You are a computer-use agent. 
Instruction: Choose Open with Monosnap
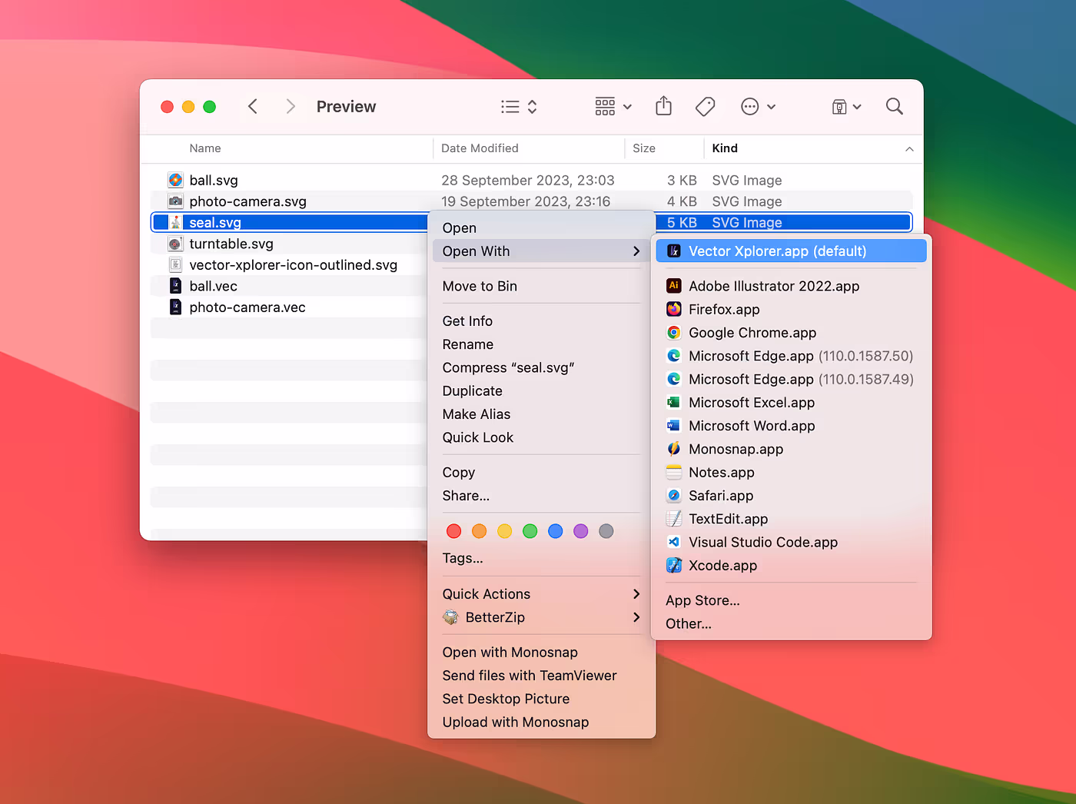click(541, 653)
